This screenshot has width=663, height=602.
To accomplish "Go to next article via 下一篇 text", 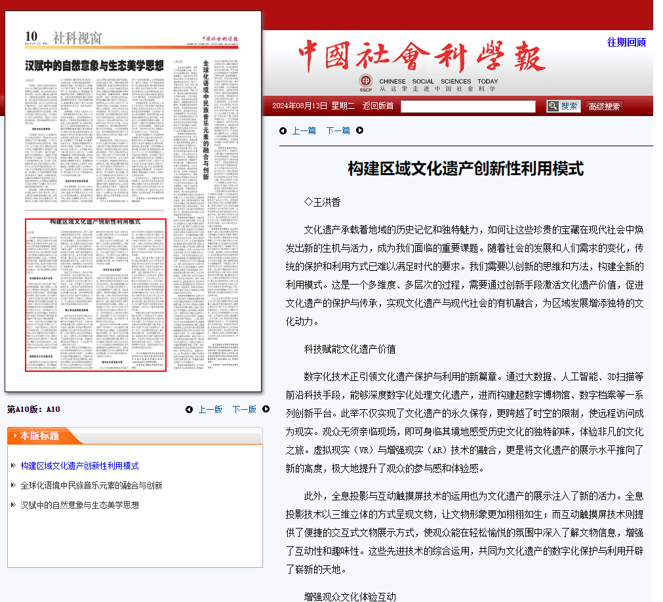I will [338, 130].
